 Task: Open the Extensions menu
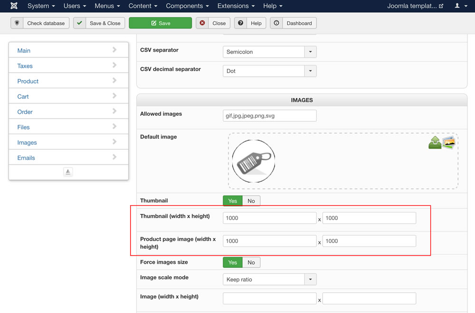pyautogui.click(x=236, y=6)
